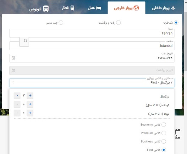Open the train (قطار) tab
This screenshot has height=154, width=187.
68,8
